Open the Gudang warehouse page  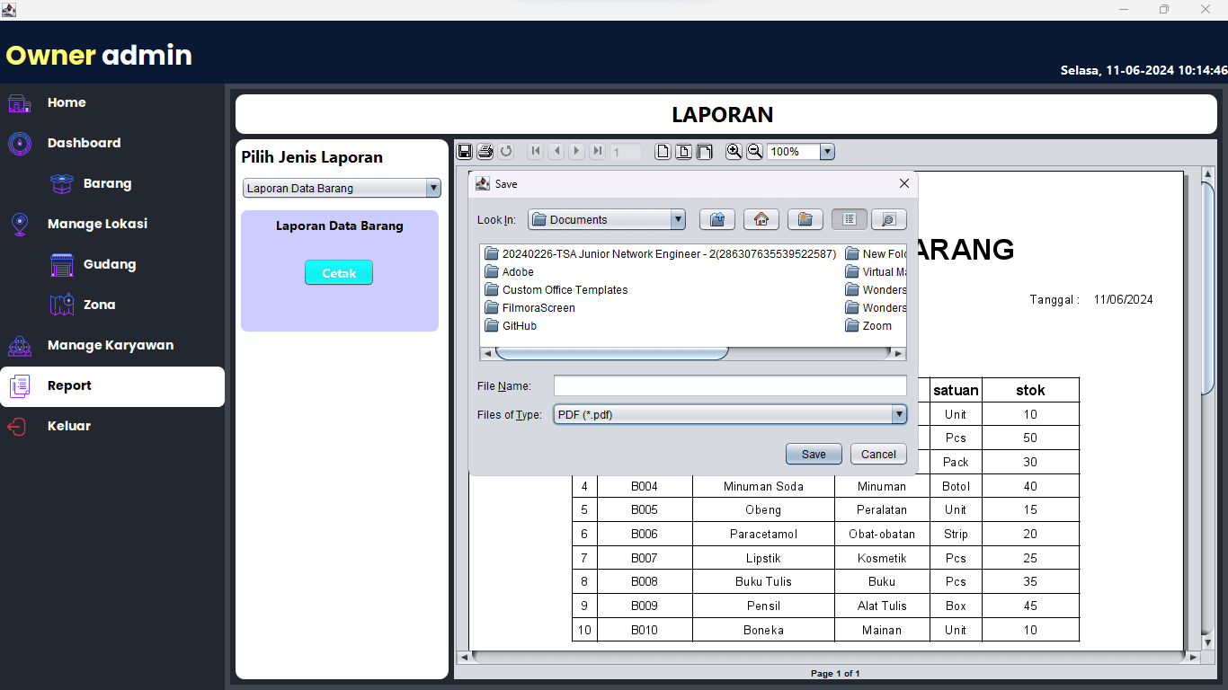[x=109, y=264]
